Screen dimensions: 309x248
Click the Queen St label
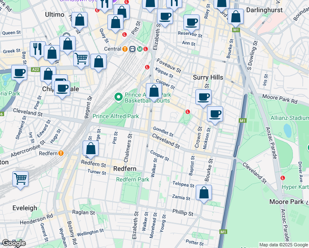[x=12, y=33]
